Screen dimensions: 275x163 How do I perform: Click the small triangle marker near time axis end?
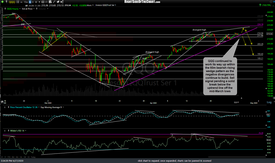pos(241,98)
